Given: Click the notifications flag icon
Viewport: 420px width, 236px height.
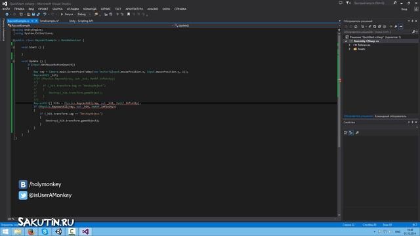Looking at the screenshot, I should tap(348, 3).
